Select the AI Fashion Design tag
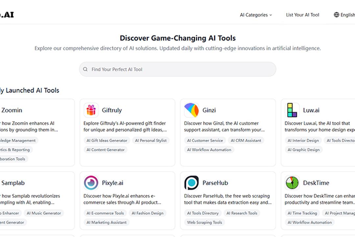This screenshot has width=355, height=237. pyautogui.click(x=148, y=213)
